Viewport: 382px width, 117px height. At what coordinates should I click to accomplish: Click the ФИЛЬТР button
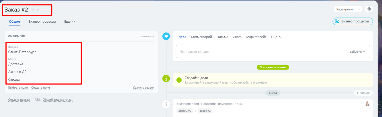pyautogui.click(x=363, y=93)
